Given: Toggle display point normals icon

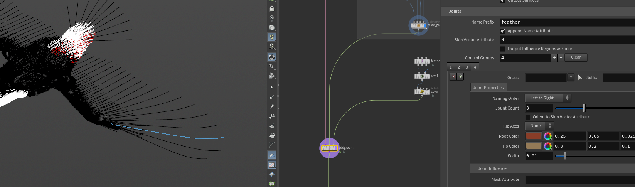Looking at the screenshot, I should pyautogui.click(x=272, y=97).
